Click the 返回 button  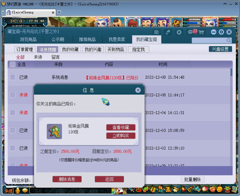point(109,179)
